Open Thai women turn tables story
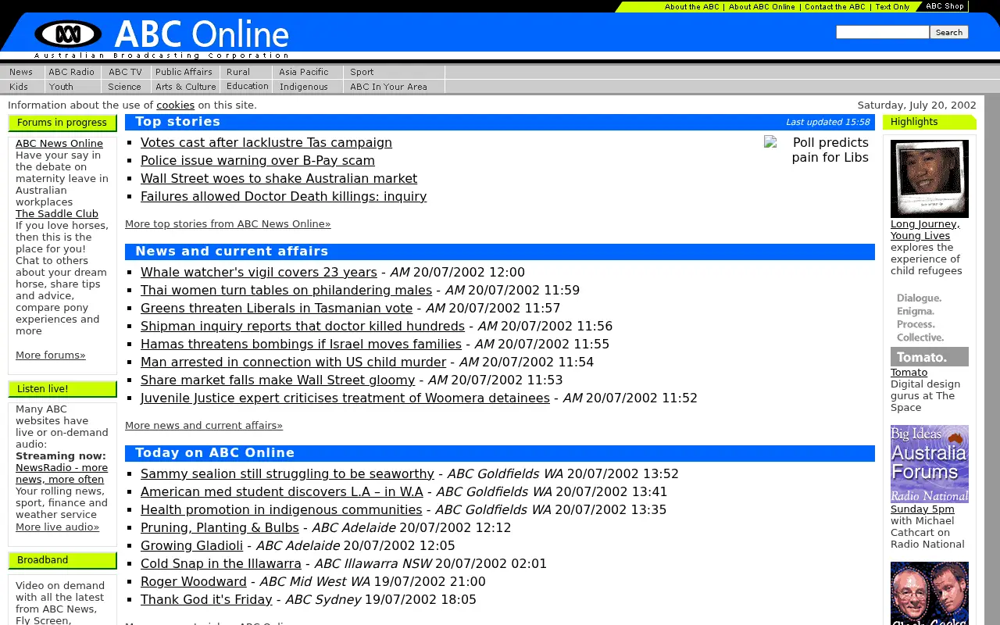 click(x=286, y=290)
